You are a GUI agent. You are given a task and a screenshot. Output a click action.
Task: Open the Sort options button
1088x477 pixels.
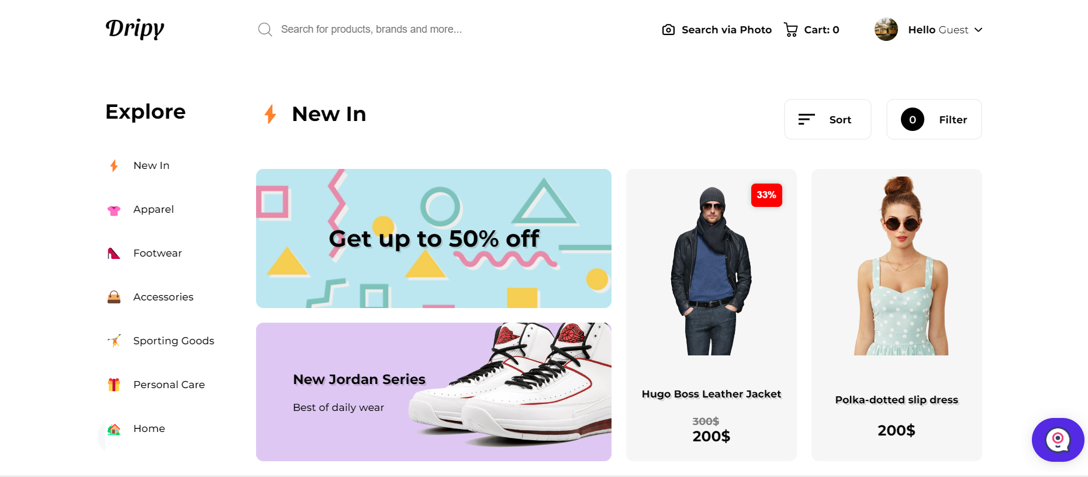tap(827, 119)
